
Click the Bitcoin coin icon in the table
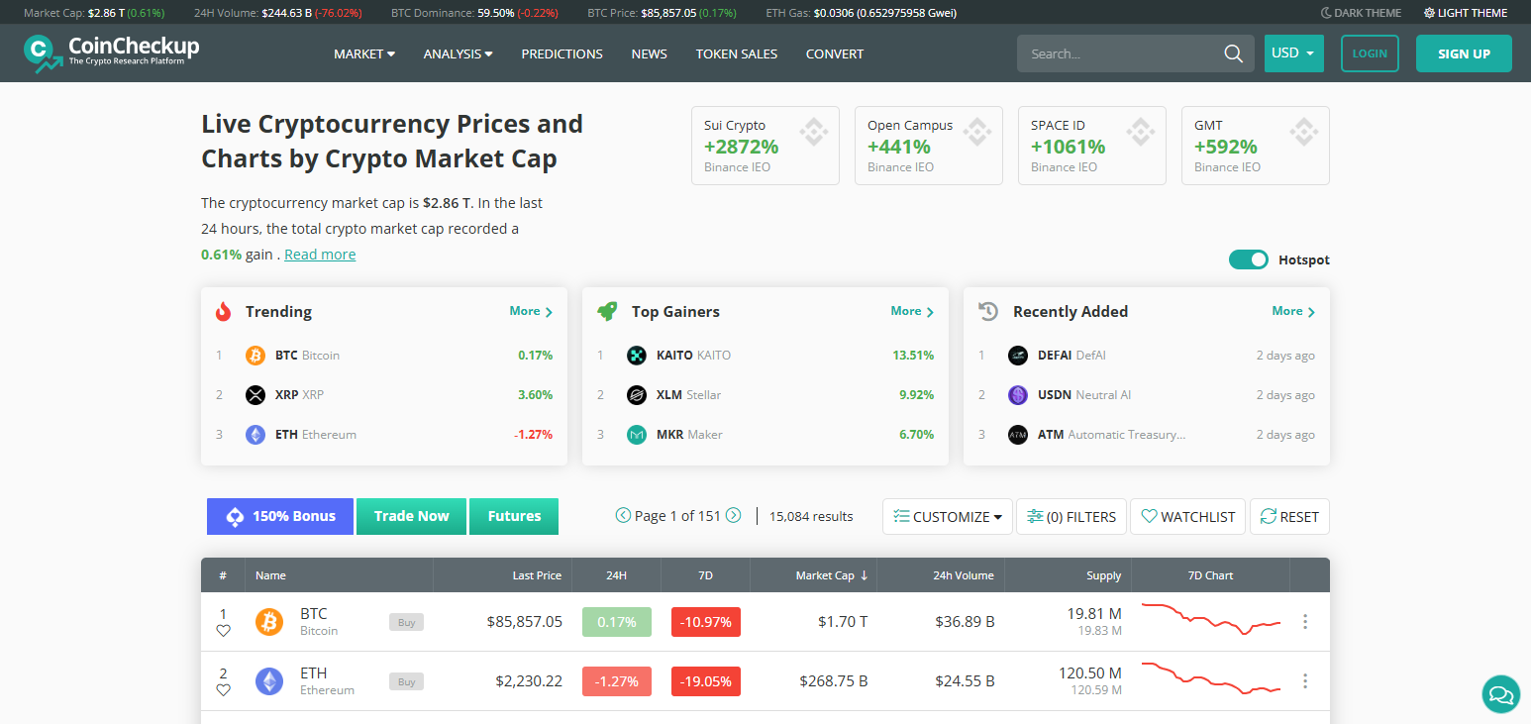point(268,621)
